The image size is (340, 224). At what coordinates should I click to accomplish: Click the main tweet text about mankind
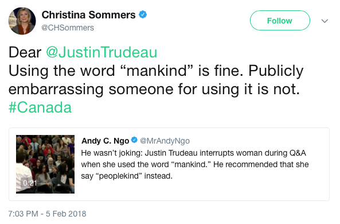tap(156, 80)
